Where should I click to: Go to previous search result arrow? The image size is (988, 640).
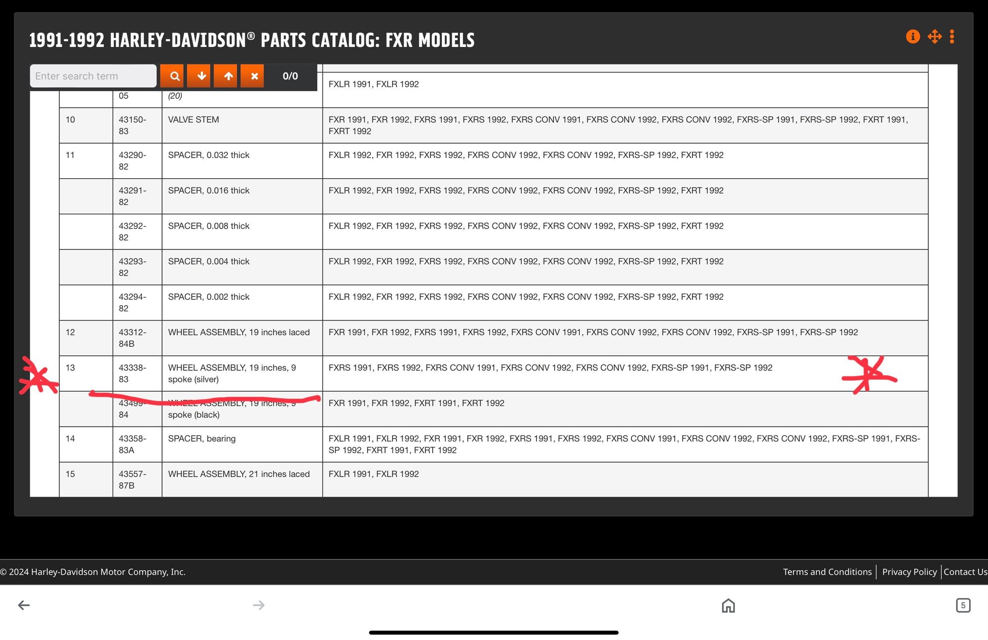(x=228, y=76)
